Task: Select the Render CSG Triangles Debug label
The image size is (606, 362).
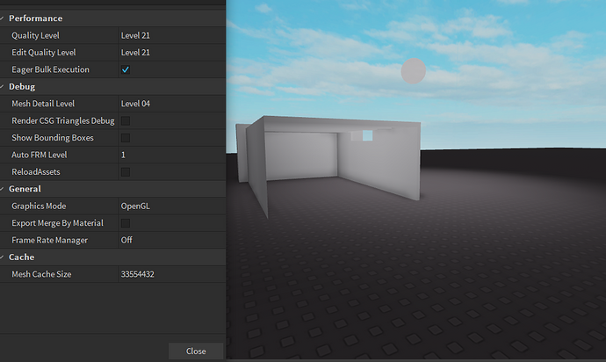Action: pos(63,120)
